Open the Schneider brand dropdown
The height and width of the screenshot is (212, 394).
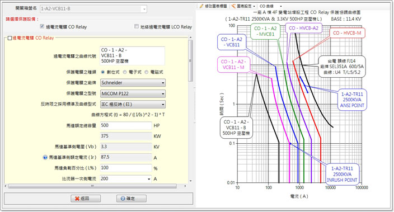pyautogui.click(x=133, y=83)
